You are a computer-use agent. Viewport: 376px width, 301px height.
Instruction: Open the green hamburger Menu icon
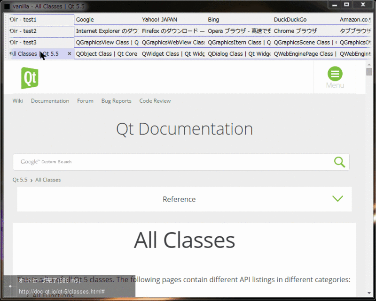coord(335,74)
